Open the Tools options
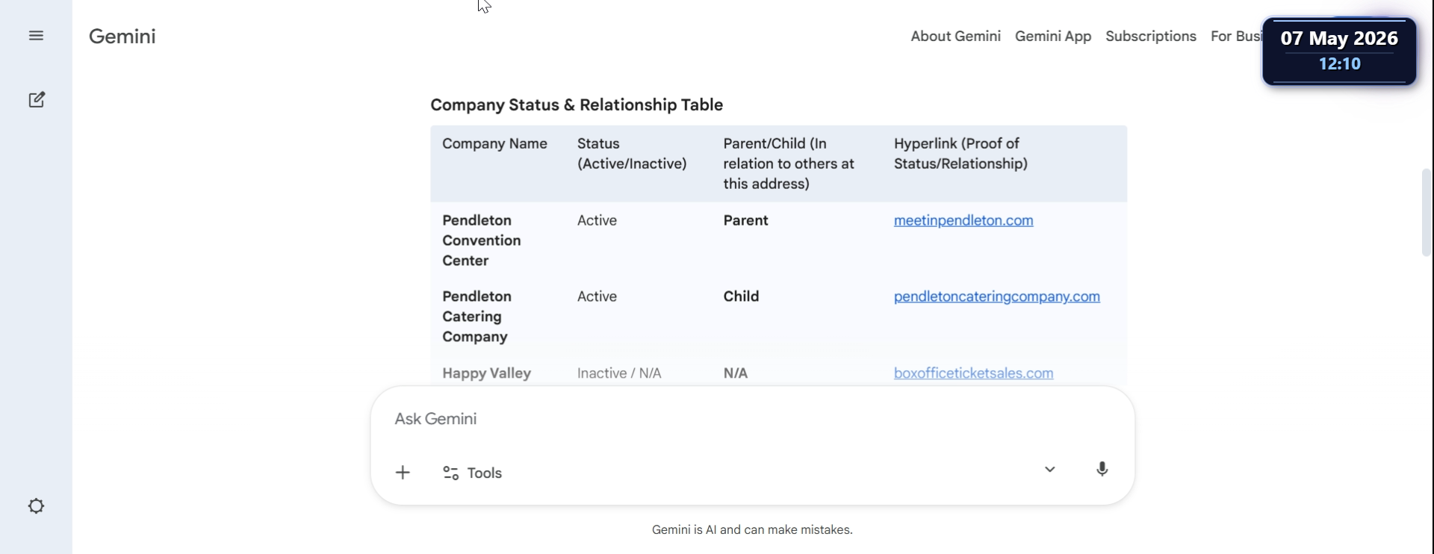Image resolution: width=1434 pixels, height=554 pixels. (472, 473)
